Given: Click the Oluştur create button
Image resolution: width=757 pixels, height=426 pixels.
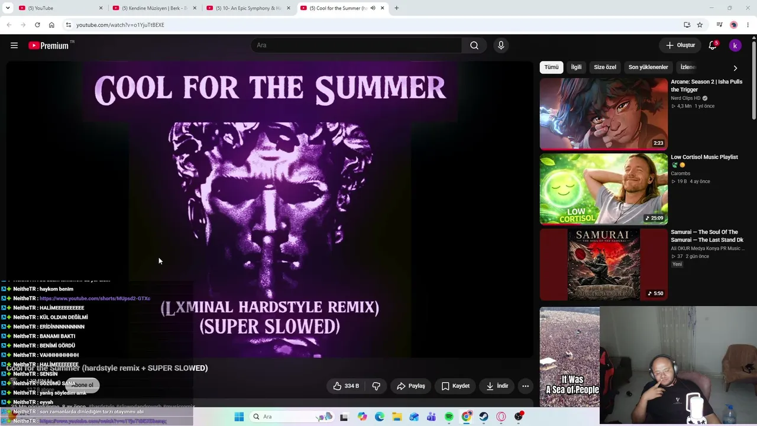Looking at the screenshot, I should point(680,46).
